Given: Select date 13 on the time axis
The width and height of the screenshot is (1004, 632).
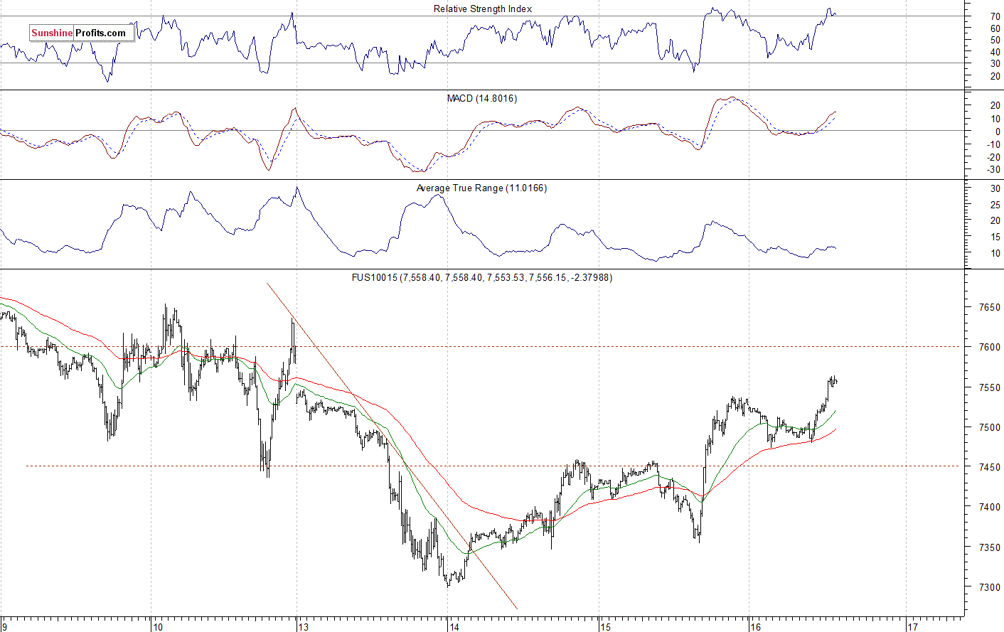Looking at the screenshot, I should pos(304,626).
